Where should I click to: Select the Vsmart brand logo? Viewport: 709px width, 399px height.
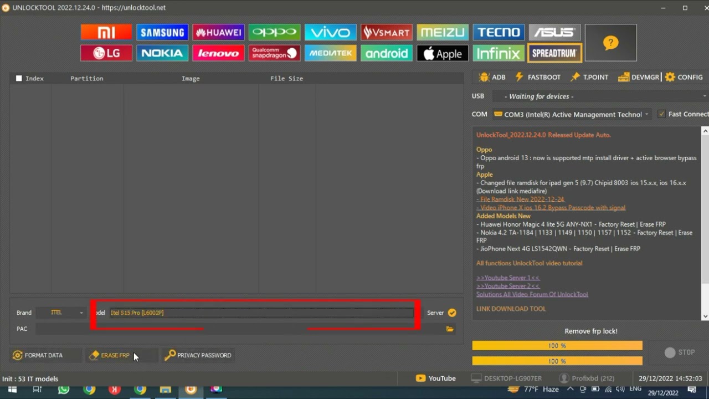click(x=386, y=32)
